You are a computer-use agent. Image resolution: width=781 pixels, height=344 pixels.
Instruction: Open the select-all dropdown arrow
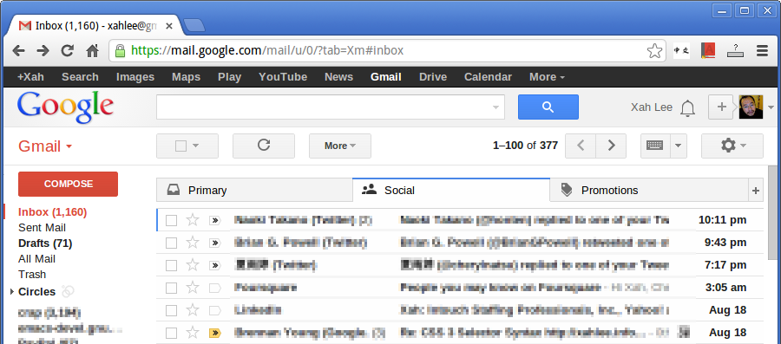[196, 146]
